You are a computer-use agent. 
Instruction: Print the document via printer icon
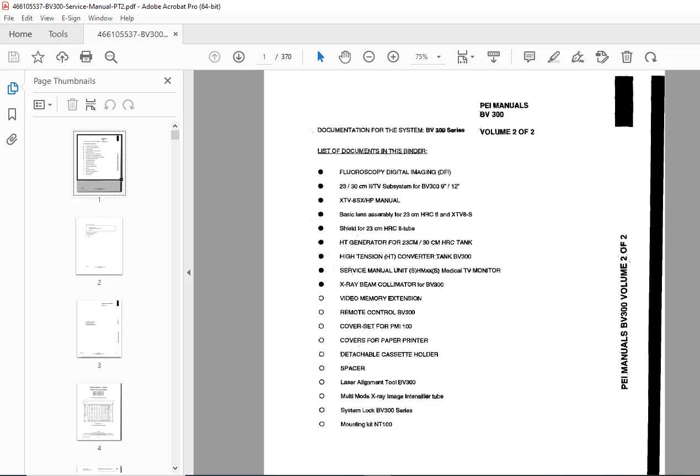(86, 57)
